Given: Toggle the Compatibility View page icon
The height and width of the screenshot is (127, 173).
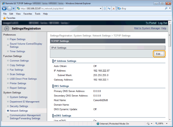Looking at the screenshot, I should (x=105, y=8).
